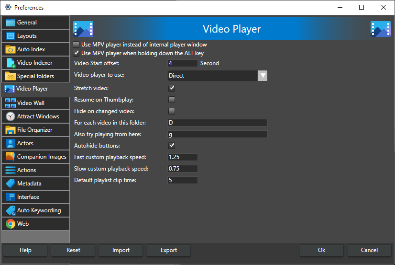Click the Video Start offset field
This screenshot has height=265, width=395.
click(x=183, y=63)
